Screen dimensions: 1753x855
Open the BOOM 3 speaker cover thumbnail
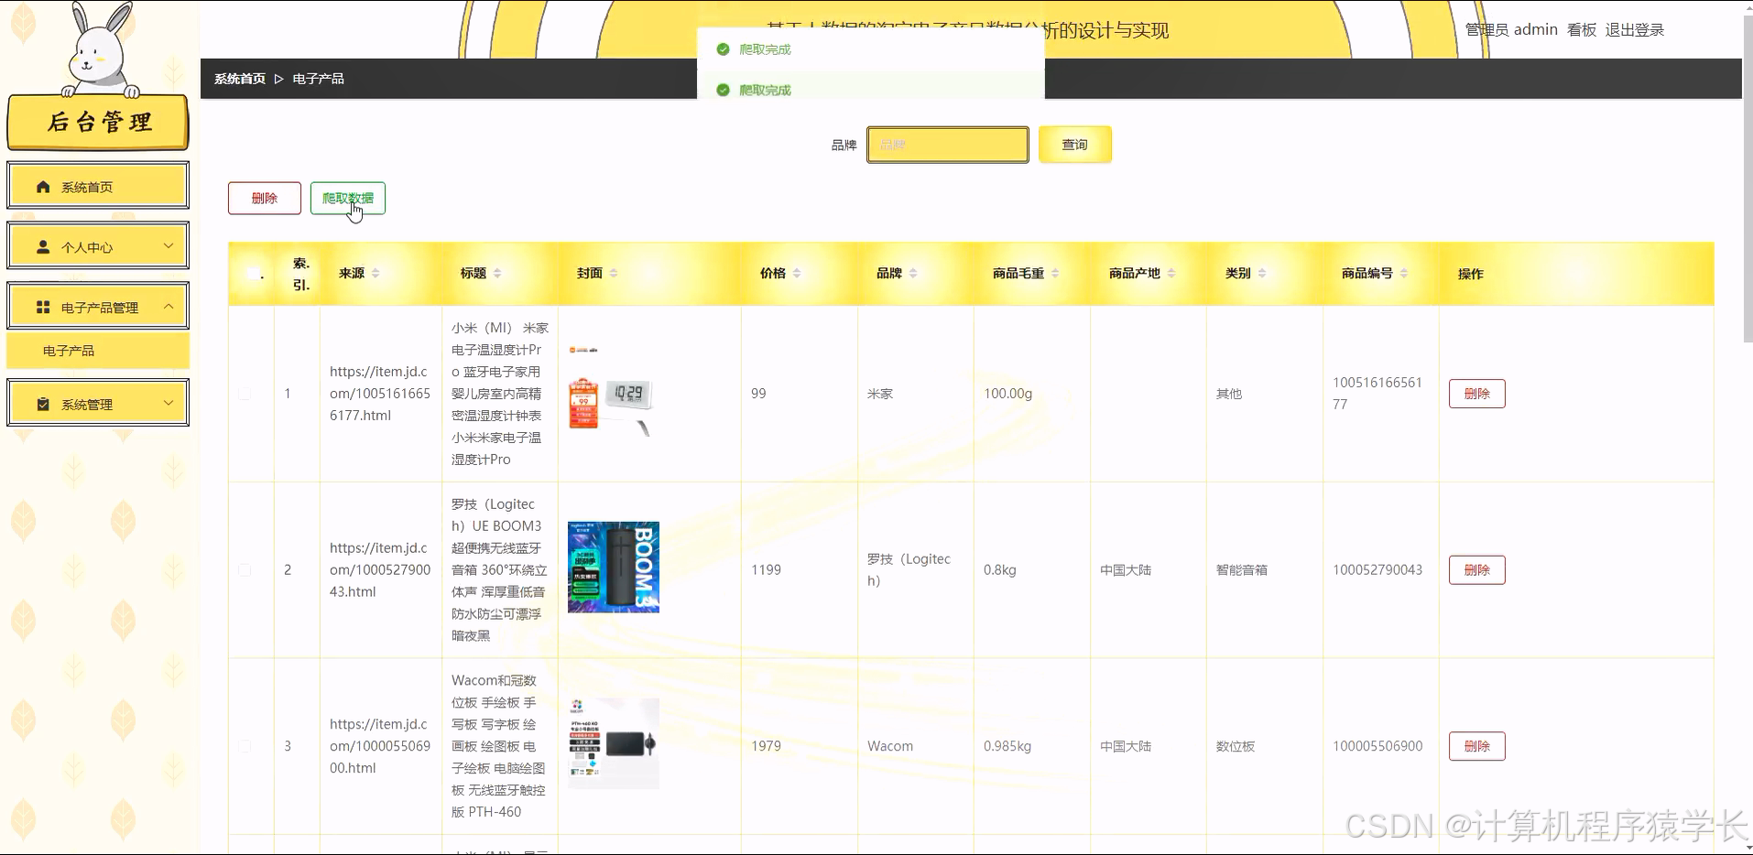click(x=614, y=568)
